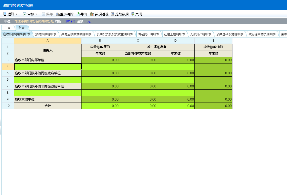Open 数据透视 via its icon
Image resolution: width=287 pixels, height=195 pixels.
click(92, 14)
